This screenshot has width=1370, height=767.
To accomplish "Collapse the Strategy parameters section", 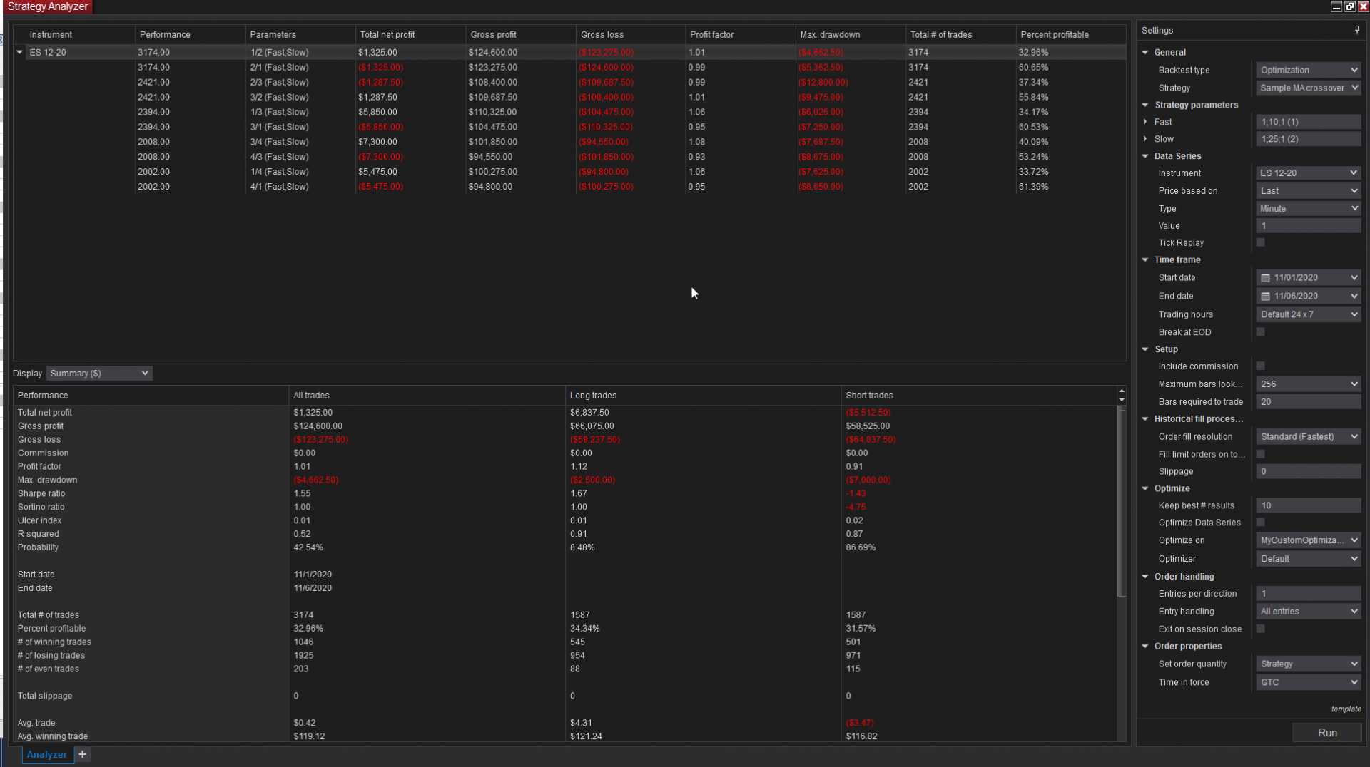I will click(1145, 105).
